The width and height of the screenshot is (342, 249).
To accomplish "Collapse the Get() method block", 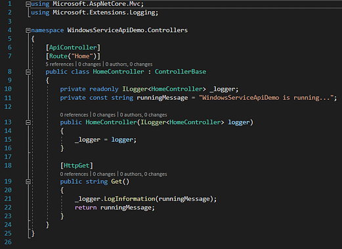I will tap(28, 181).
